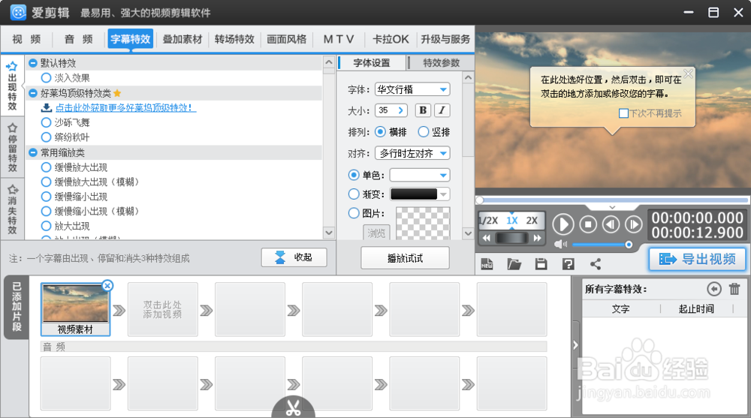Check 下次不再提示 checkbox

click(x=623, y=113)
